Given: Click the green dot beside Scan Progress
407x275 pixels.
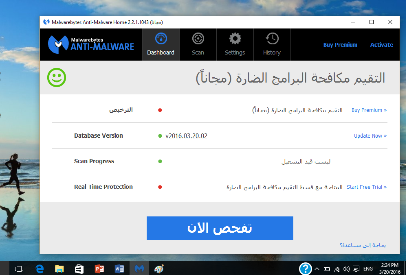Looking at the screenshot, I should pos(160,161).
